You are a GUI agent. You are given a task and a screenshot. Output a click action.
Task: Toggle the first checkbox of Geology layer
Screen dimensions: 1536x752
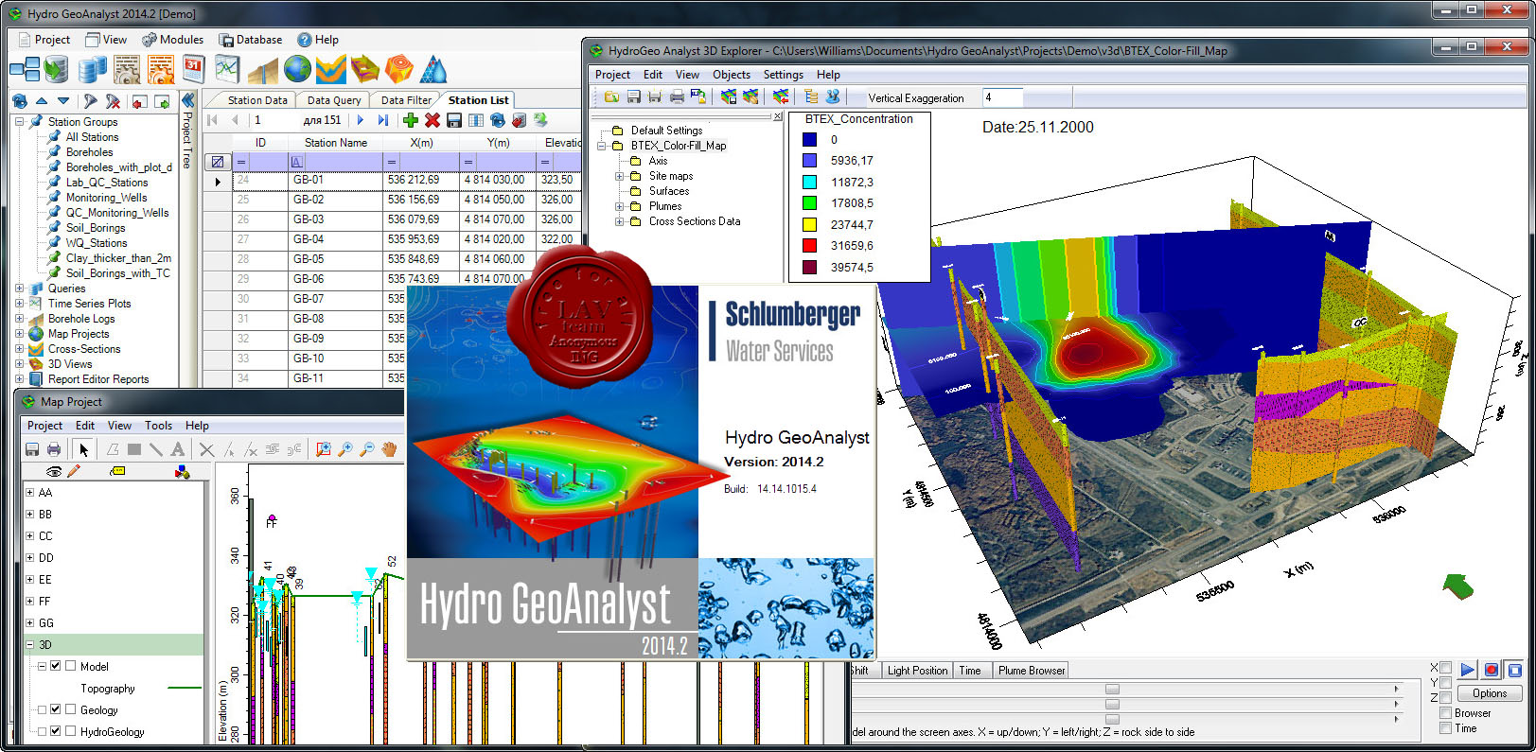point(55,709)
